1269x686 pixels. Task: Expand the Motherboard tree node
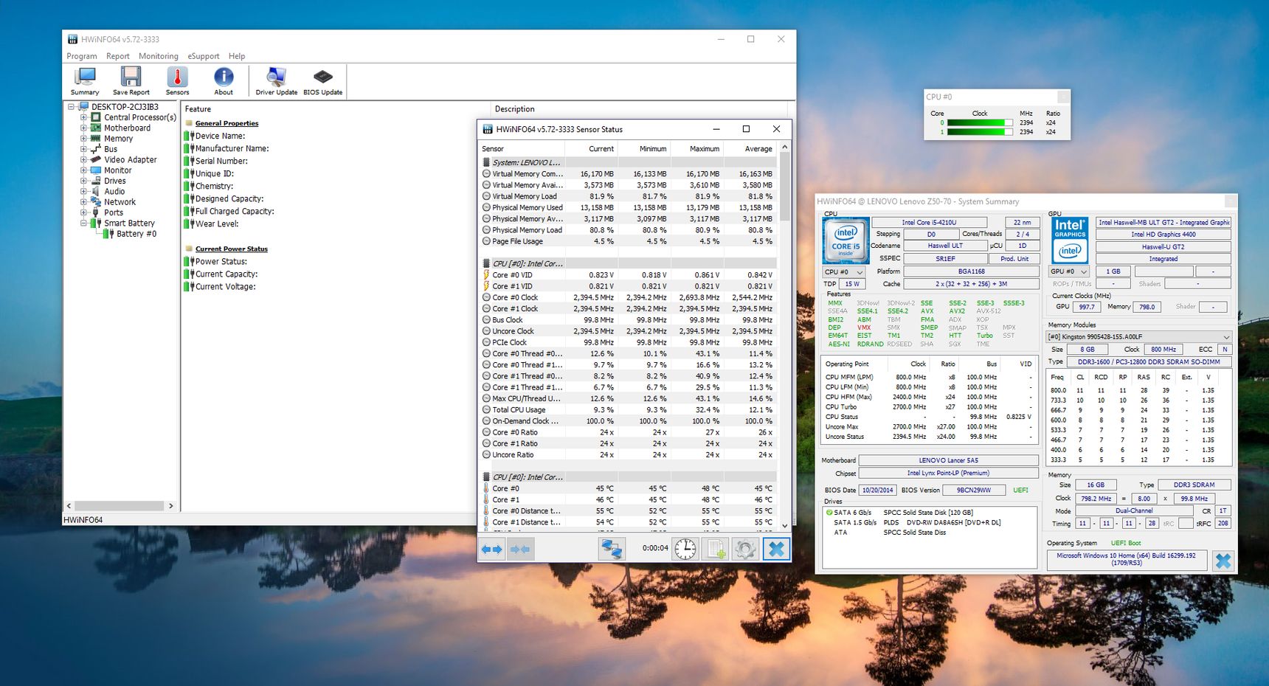tap(83, 128)
